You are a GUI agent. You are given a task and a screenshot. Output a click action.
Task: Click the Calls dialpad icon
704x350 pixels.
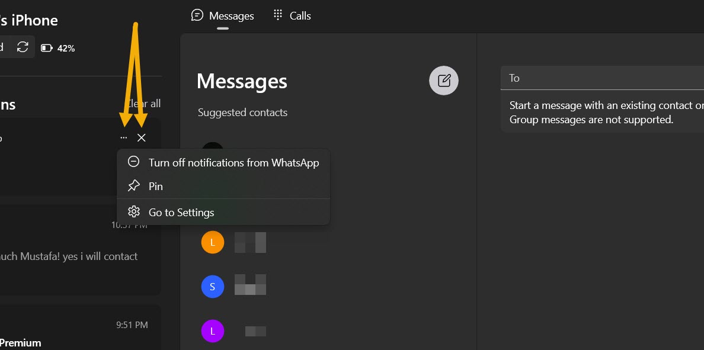[x=278, y=15]
